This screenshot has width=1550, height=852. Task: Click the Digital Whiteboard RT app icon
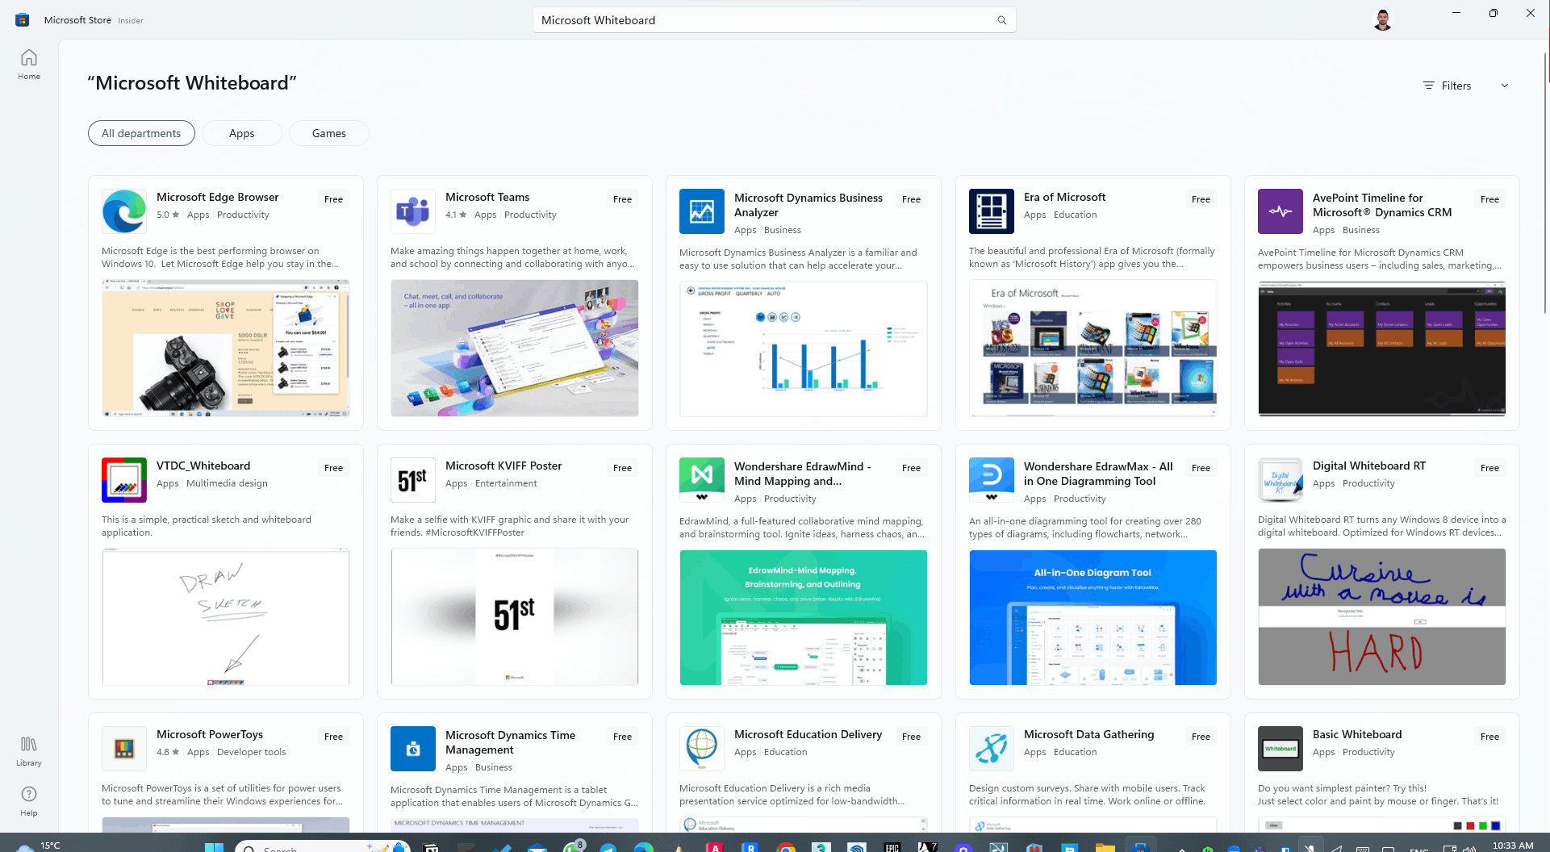tap(1281, 480)
